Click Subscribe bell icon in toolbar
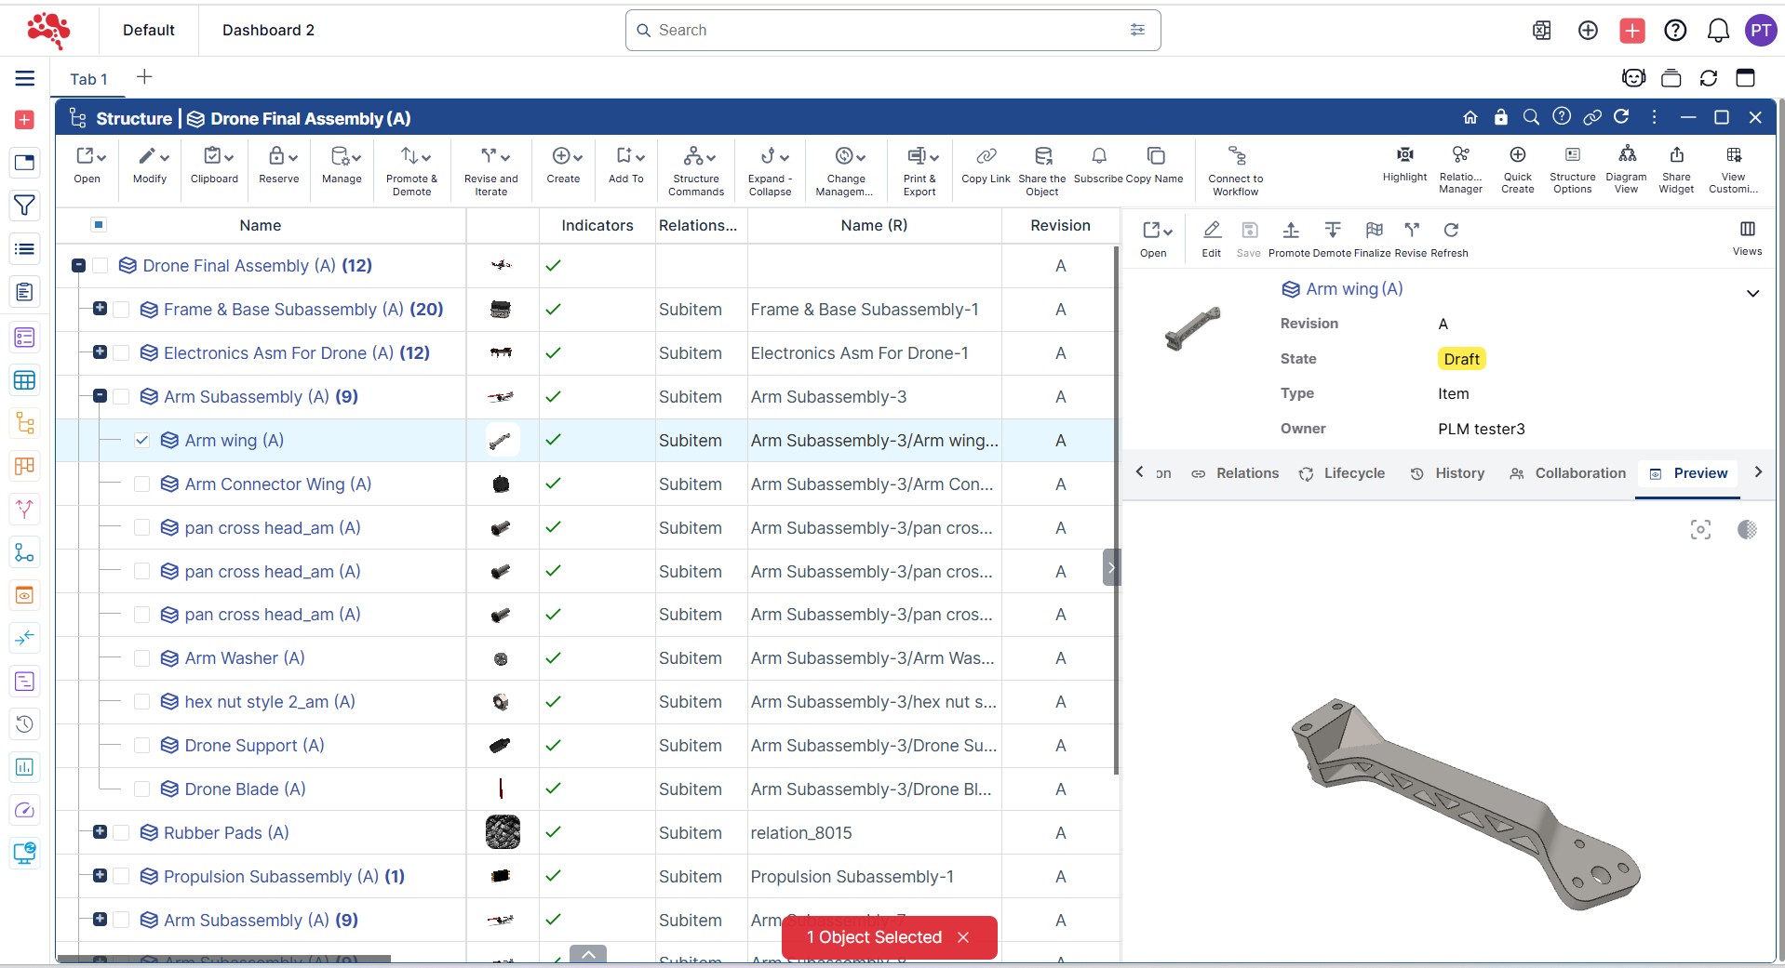 tap(1098, 157)
